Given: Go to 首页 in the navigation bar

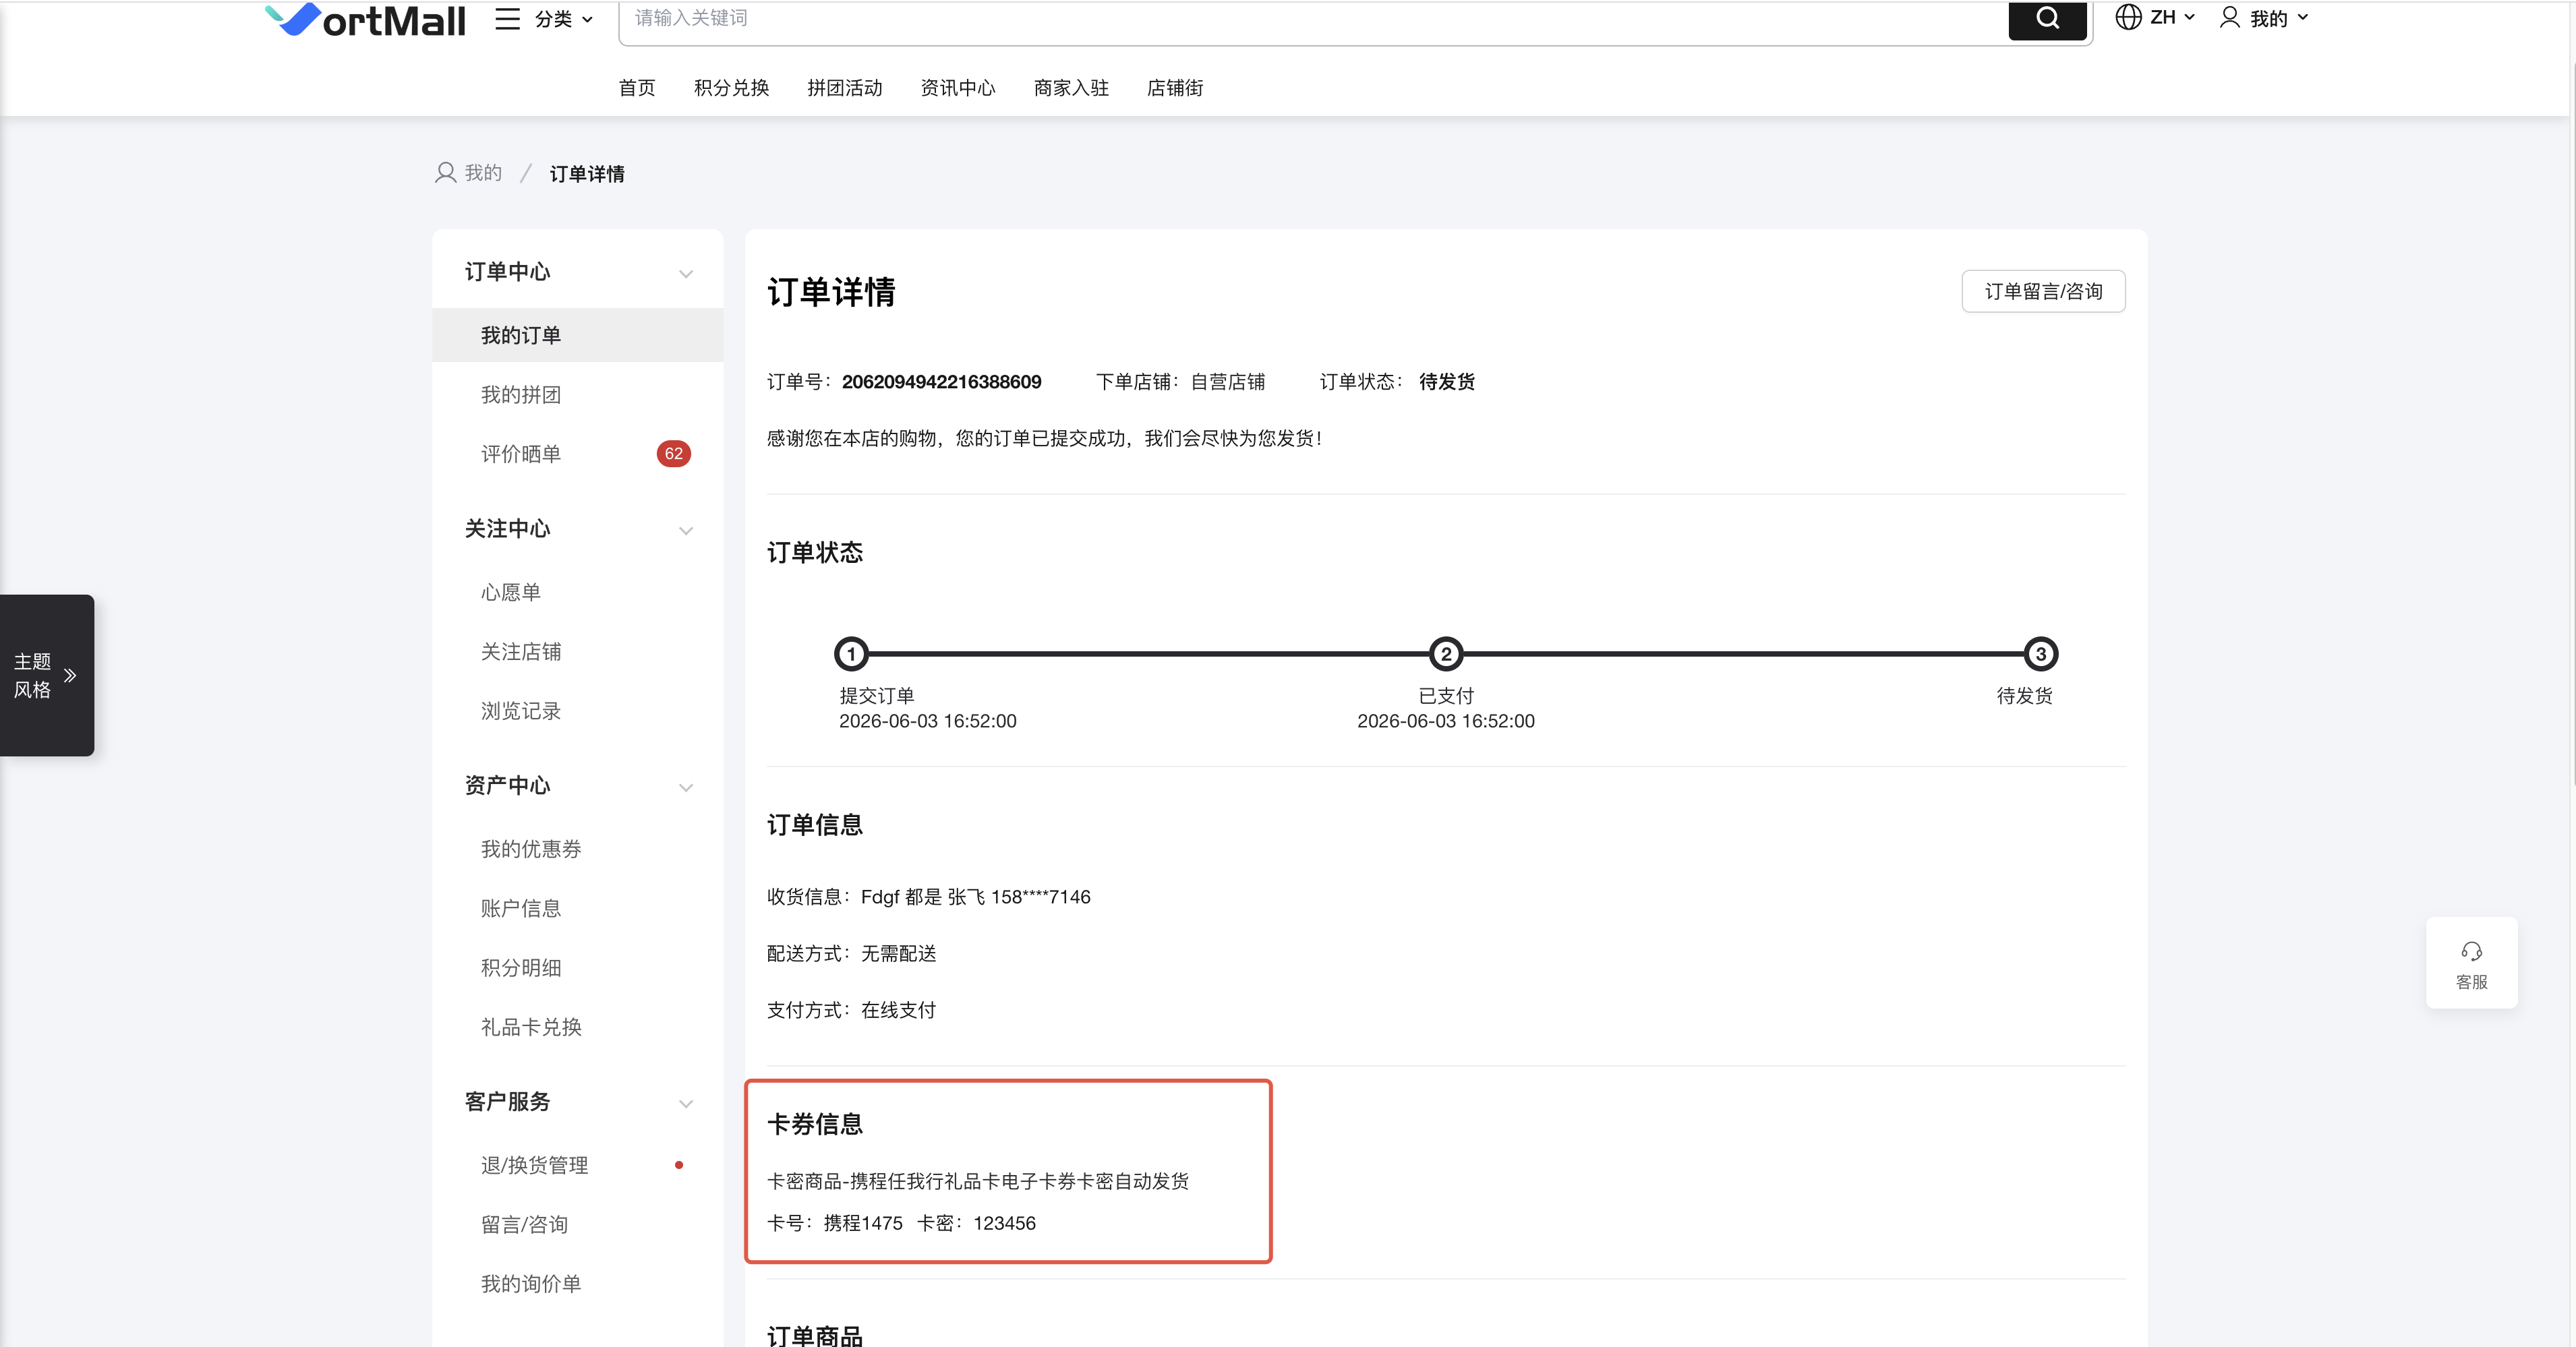Looking at the screenshot, I should point(637,88).
